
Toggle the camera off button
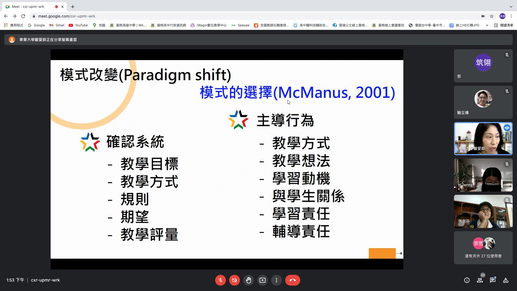click(x=234, y=280)
